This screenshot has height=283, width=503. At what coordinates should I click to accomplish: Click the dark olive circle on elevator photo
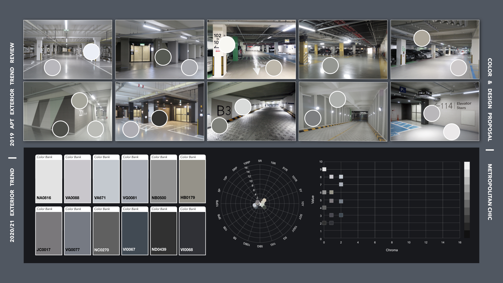[163, 57]
